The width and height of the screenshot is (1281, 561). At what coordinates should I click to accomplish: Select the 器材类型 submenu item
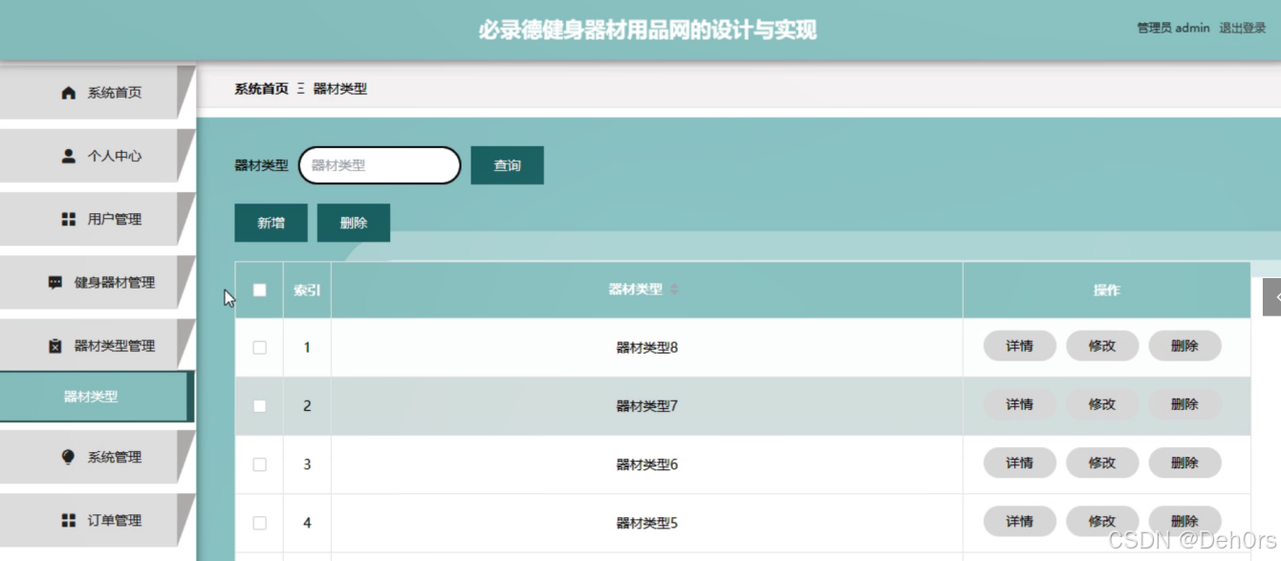pyautogui.click(x=96, y=397)
